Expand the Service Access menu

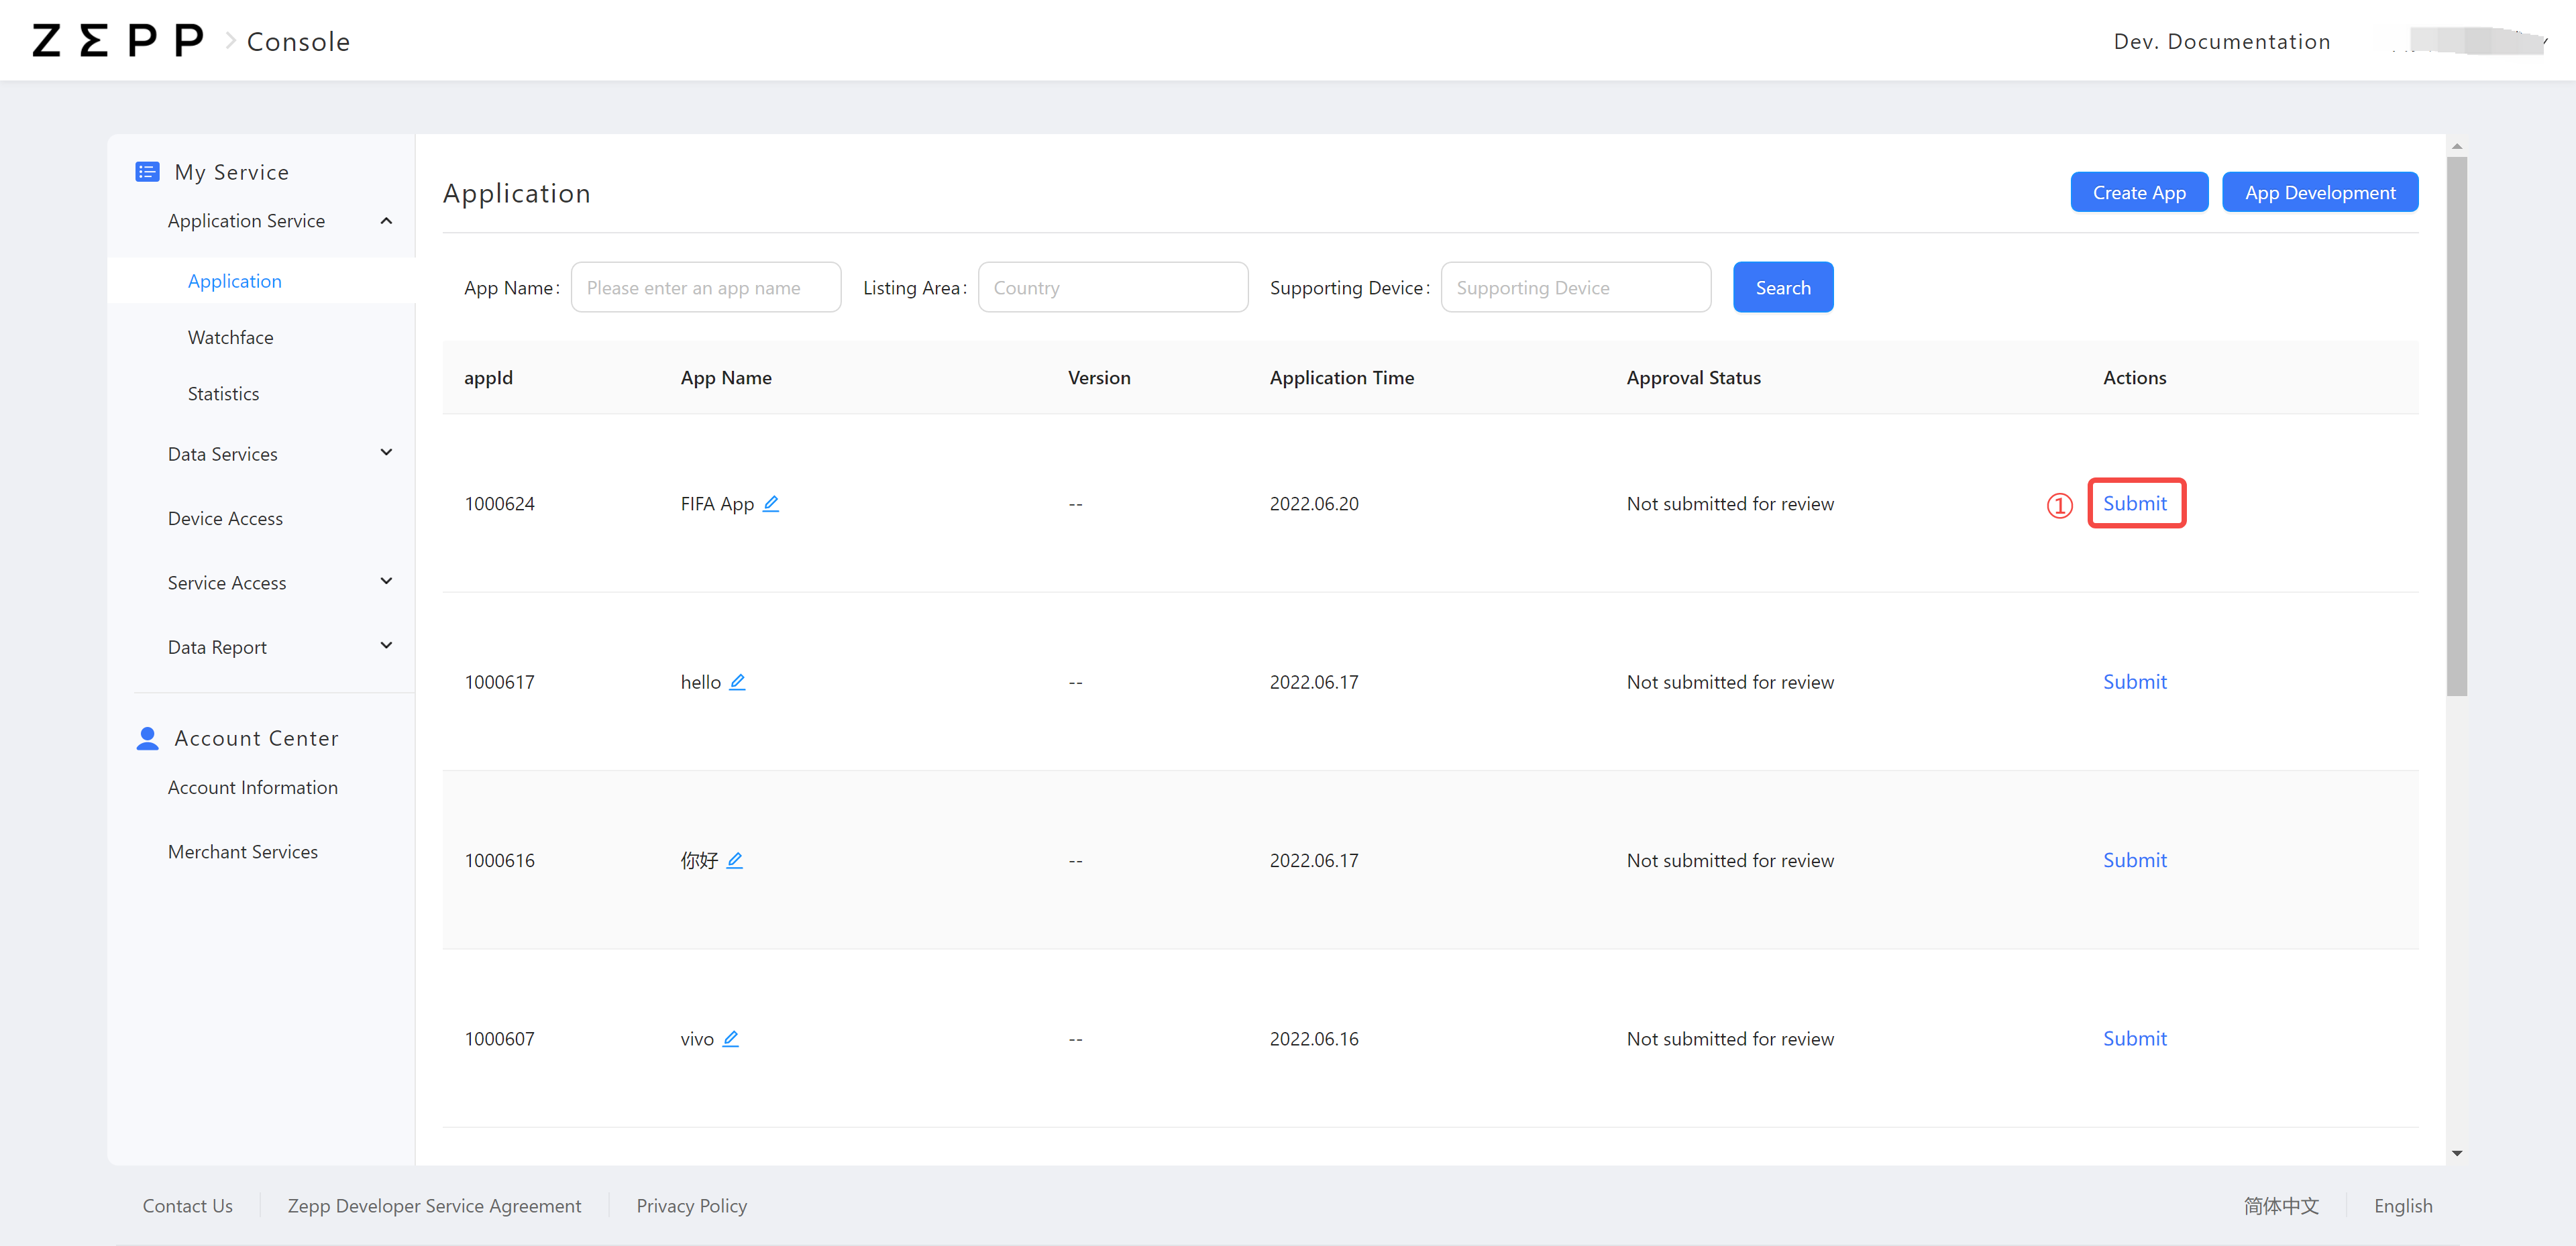pyautogui.click(x=386, y=582)
